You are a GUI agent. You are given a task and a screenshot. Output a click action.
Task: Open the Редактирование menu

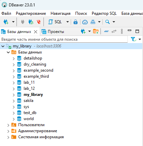point(31,13)
